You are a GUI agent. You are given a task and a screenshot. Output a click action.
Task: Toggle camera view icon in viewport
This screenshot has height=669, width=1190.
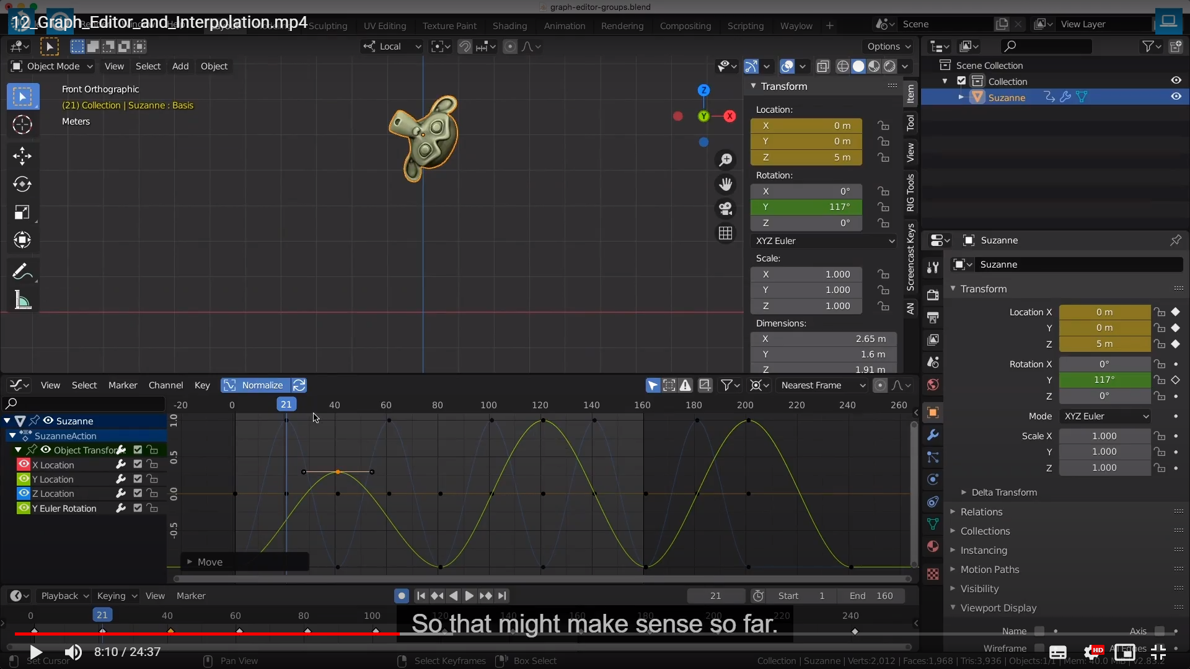pyautogui.click(x=725, y=209)
